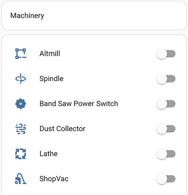Select the Band Saw Power Switch label
Screen dimensions: 188x195
point(79,103)
